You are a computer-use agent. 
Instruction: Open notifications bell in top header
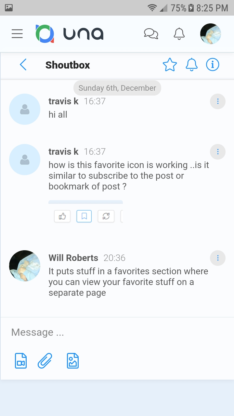179,34
